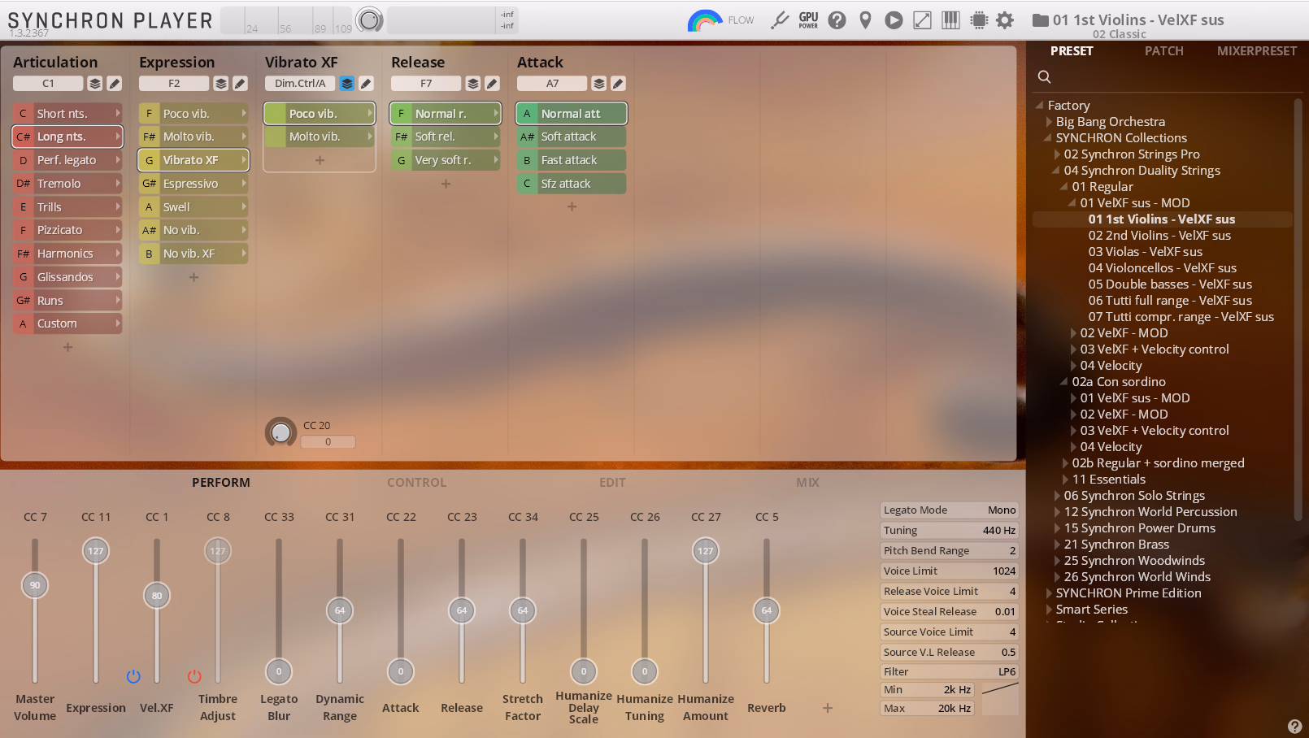
Task: Add a new slot under Articulation
Action: pos(68,347)
